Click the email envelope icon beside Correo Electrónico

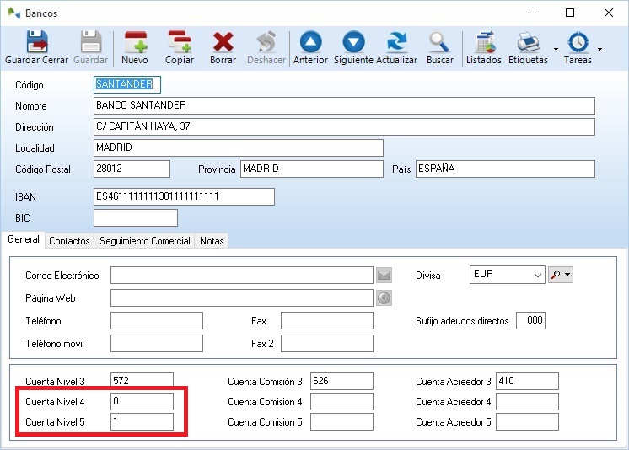tap(384, 275)
